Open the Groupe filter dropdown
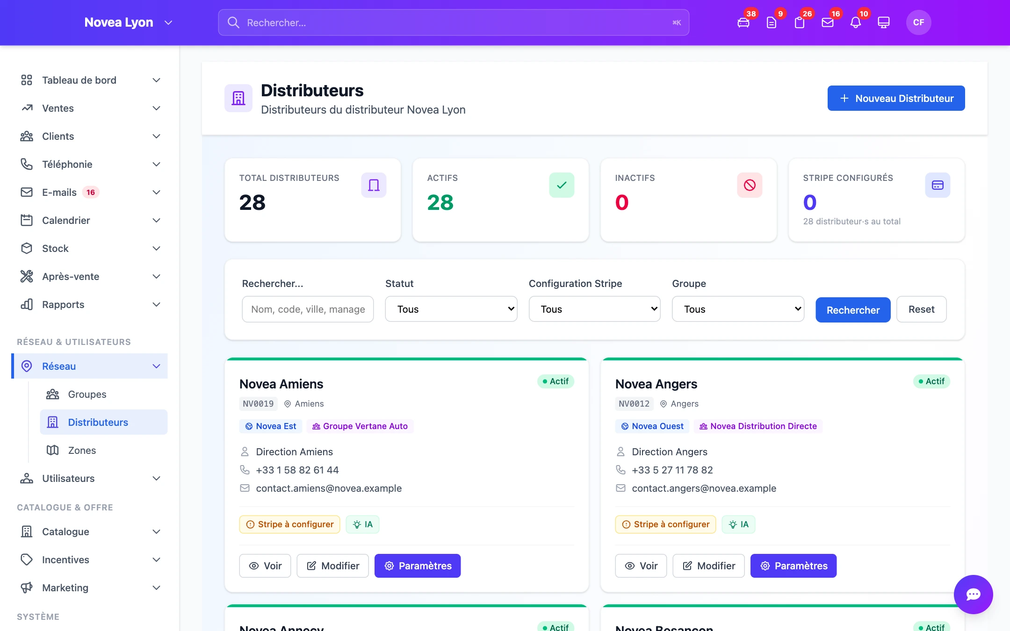The image size is (1010, 631). click(x=738, y=309)
